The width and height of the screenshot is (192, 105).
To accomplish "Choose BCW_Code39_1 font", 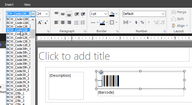I will [x=18, y=71].
